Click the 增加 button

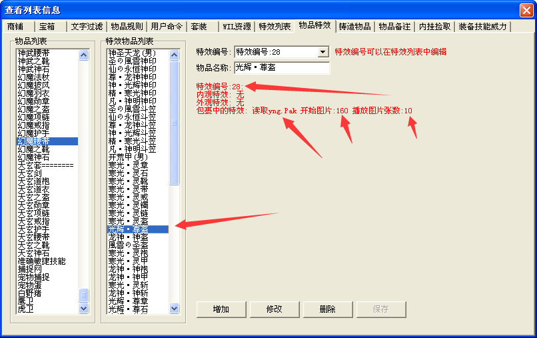pos(221,309)
